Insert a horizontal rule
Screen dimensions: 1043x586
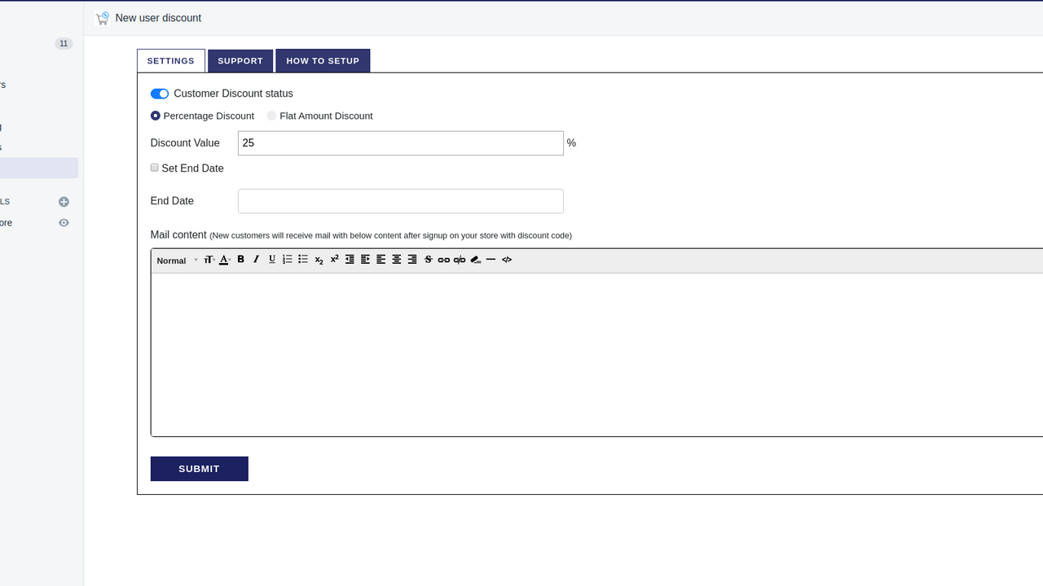pos(491,260)
